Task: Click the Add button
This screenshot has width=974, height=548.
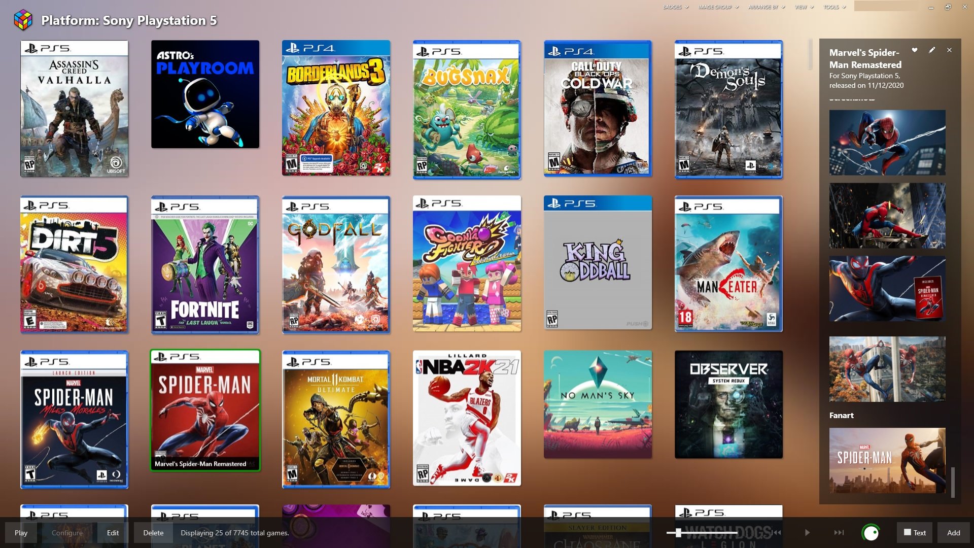Action: point(953,533)
